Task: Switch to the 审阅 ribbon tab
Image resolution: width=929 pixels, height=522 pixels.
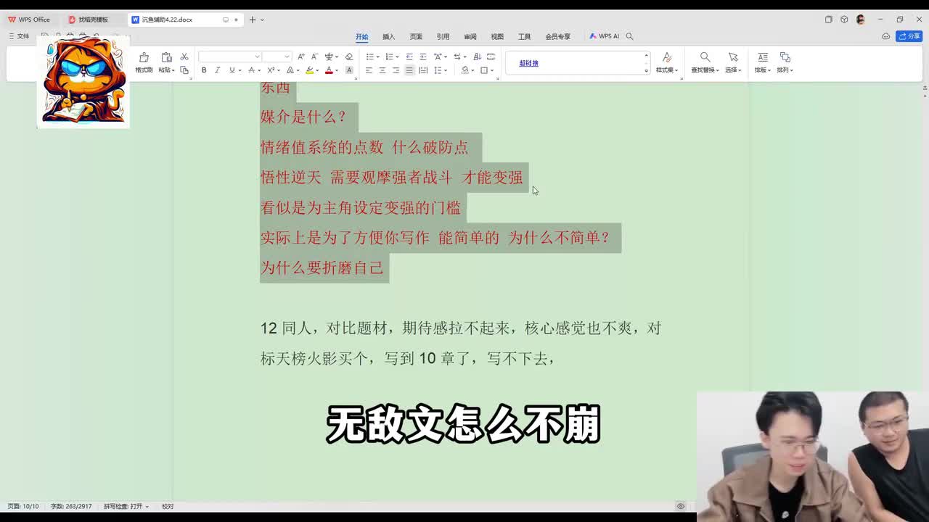Action: coord(470,36)
